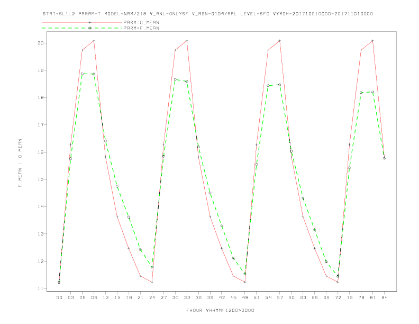Select y-axis tick value 17

point(41,125)
